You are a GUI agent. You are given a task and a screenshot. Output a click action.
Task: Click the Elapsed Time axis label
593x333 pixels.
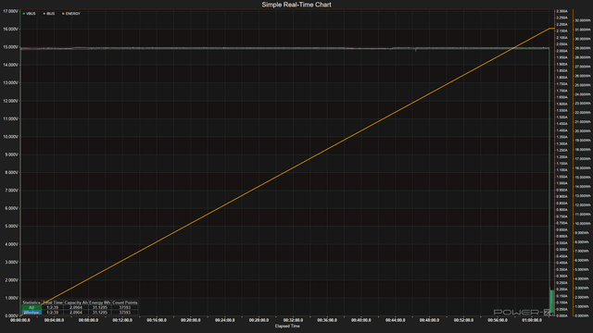(x=287, y=327)
